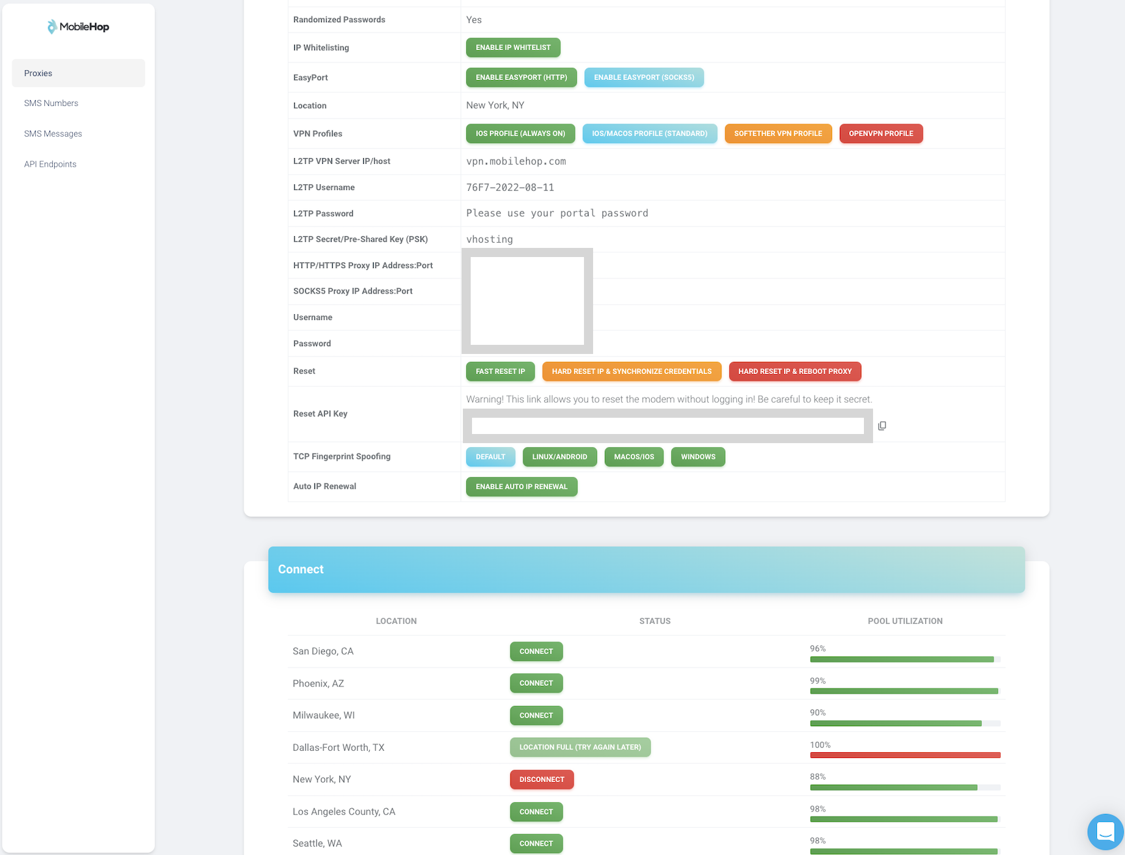Screen dimensions: 1125x855
Task: Open the Proxies section
Action: pyautogui.click(x=78, y=73)
